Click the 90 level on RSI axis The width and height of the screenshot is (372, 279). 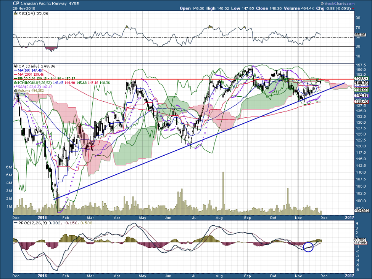[x=358, y=18]
